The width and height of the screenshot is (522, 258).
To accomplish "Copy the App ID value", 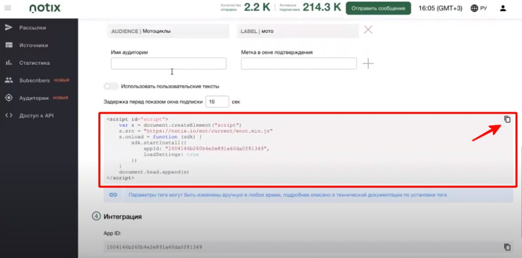I will coord(507,247).
